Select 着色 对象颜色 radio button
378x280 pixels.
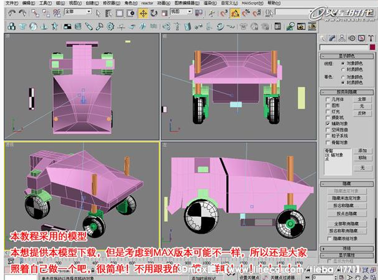(343, 77)
